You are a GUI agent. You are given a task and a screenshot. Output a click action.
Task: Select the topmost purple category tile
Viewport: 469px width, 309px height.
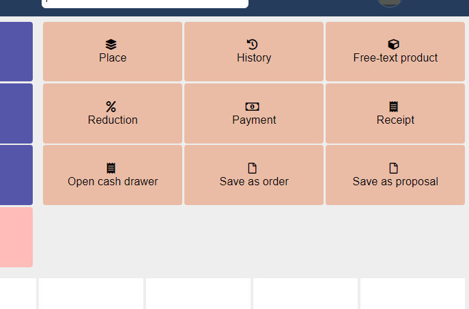click(16, 51)
